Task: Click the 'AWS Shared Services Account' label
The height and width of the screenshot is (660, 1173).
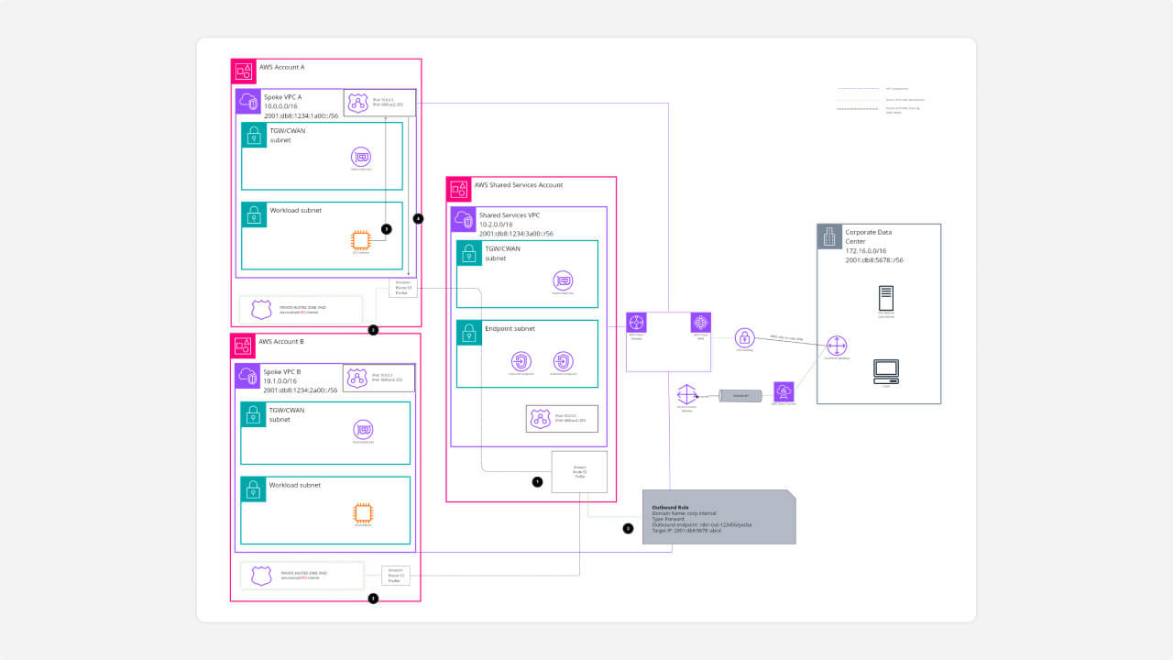Action: tap(519, 185)
